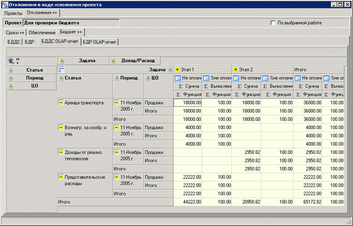353x226 pixels.
Task: Click the bottom Итого row label
Action: [x=115, y=202]
